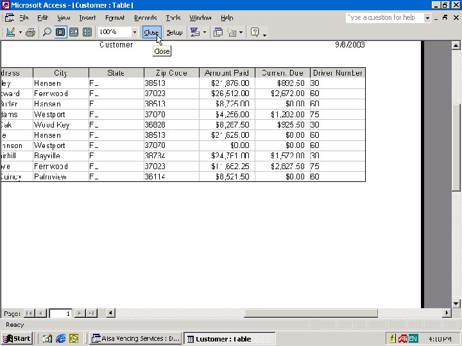Click the Close preview button
Screen dimensions: 462x346
[x=151, y=32]
